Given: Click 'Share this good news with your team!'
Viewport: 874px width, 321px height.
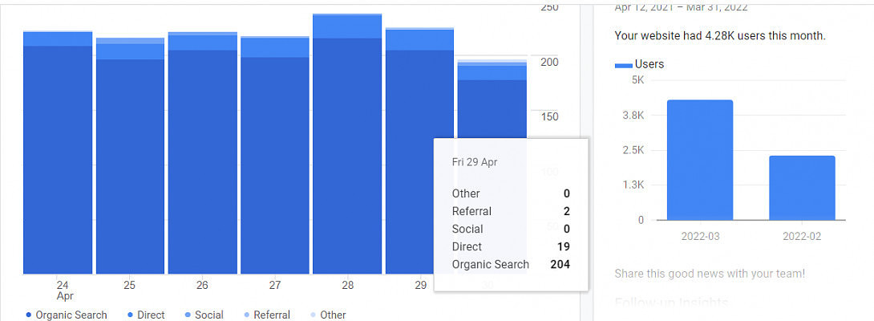Looking at the screenshot, I should tap(710, 274).
